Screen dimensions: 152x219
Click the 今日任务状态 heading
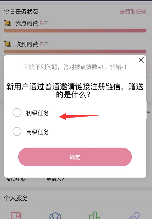coord(21,12)
